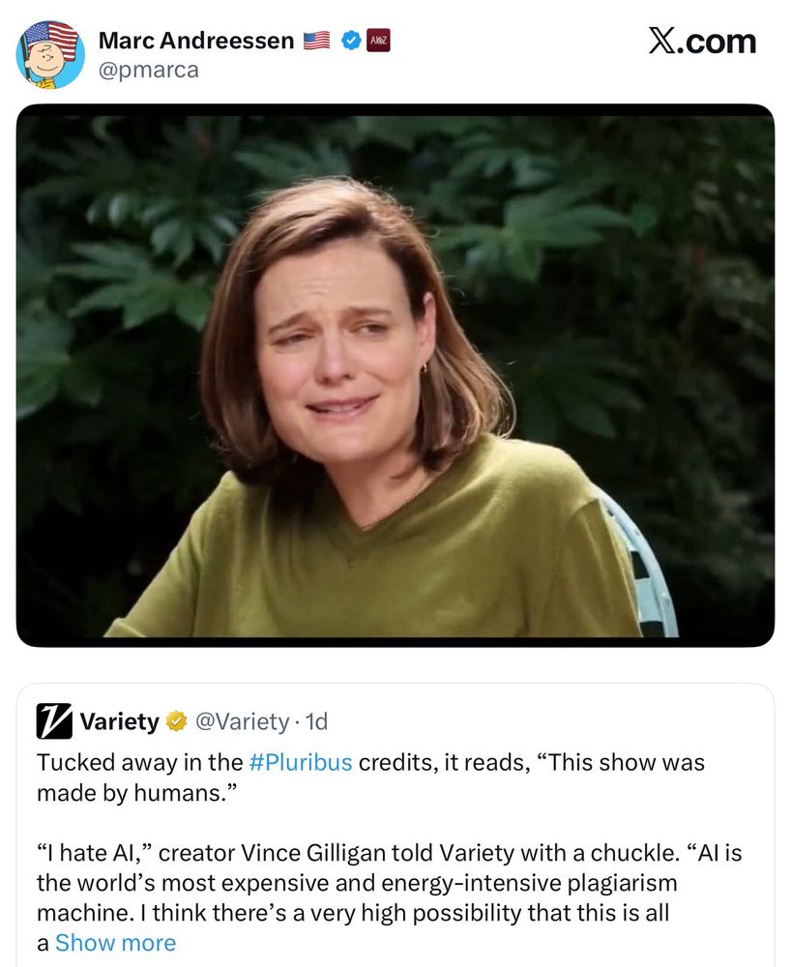Click the 1d timestamp on Variety's tweet
The height and width of the screenshot is (967, 791).
[x=316, y=720]
